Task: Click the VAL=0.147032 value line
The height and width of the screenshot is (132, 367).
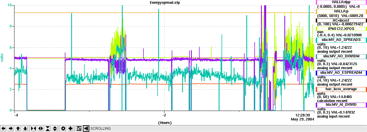Action: click(x=336, y=112)
